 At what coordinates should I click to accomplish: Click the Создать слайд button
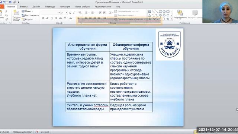tap(16, 16)
